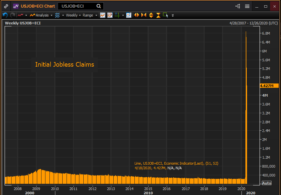Click the 6.8M axis label
Viewport: 281px width, 195px height.
pyautogui.click(x=266, y=33)
